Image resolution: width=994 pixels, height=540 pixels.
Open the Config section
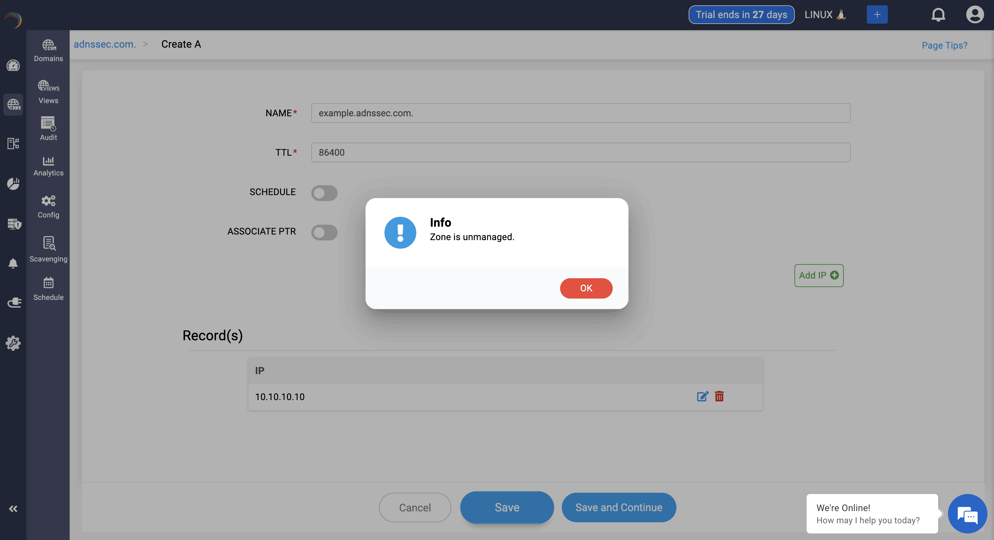tap(48, 207)
